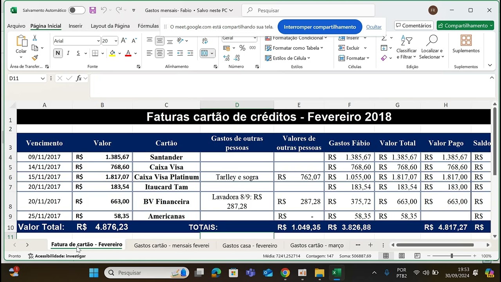Click Acessibilidade: investigar in status bar
501x282 pixels.
coord(57,256)
